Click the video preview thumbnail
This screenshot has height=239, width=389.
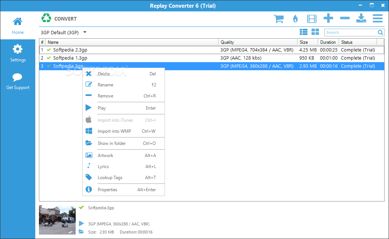(x=57, y=220)
